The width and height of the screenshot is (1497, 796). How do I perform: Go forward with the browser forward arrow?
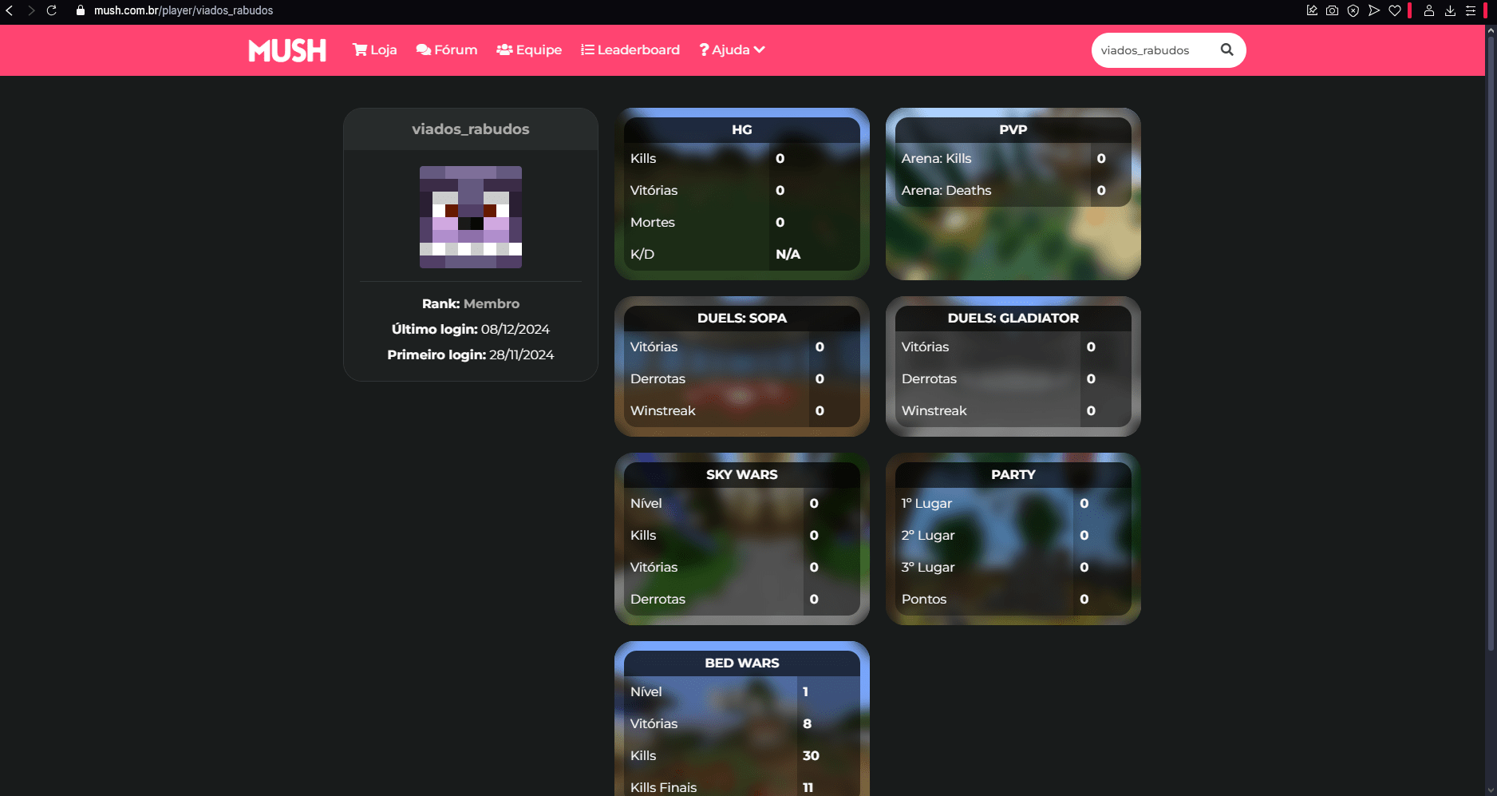click(x=31, y=10)
